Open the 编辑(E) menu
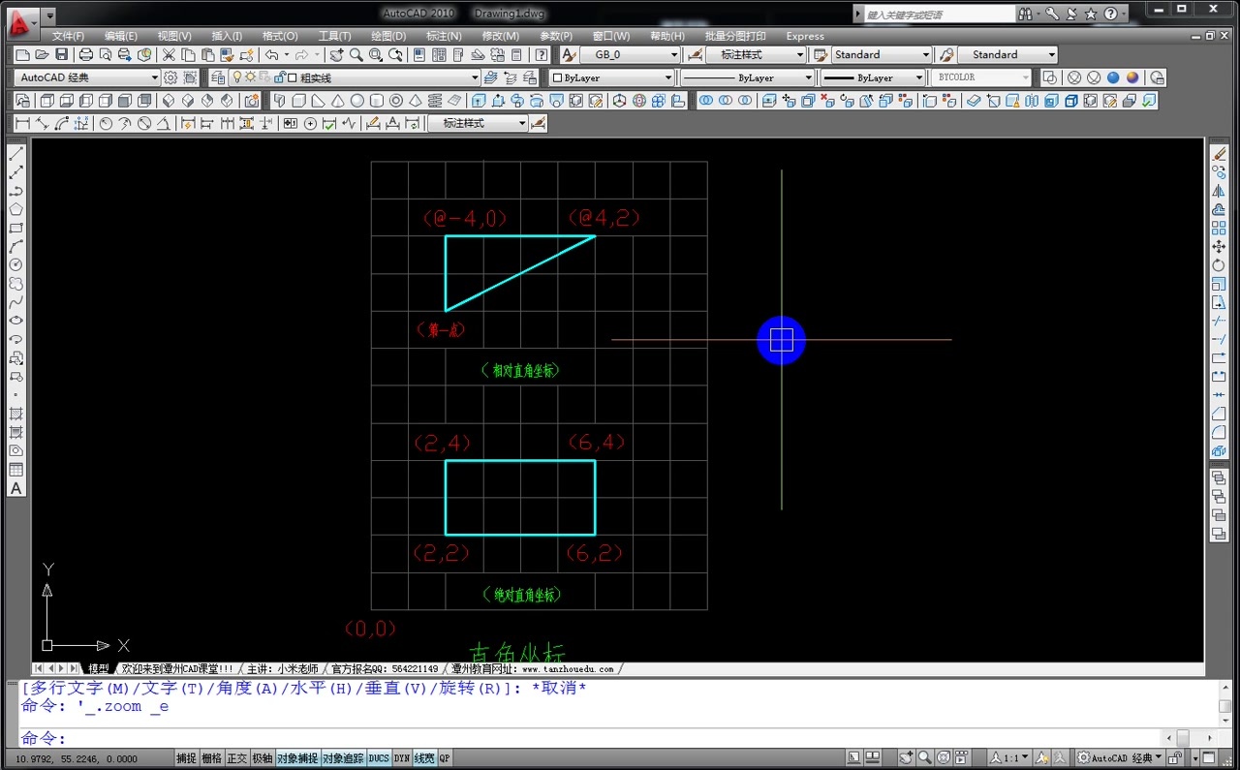Viewport: 1240px width, 770px height. tap(121, 36)
